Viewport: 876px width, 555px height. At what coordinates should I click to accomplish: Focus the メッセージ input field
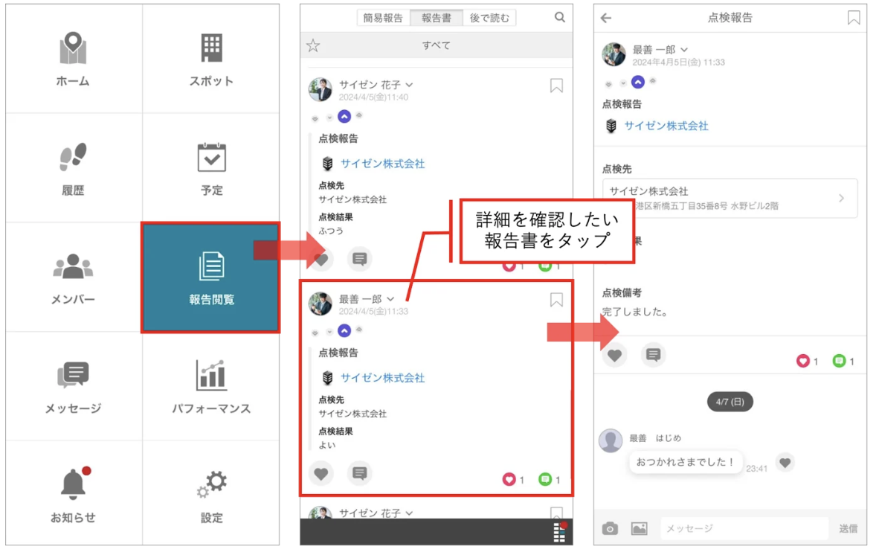pyautogui.click(x=744, y=528)
